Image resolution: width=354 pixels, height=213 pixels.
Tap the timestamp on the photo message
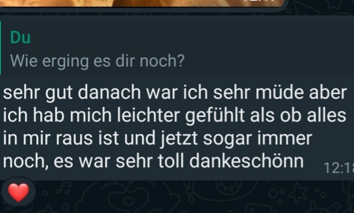(262, 1)
